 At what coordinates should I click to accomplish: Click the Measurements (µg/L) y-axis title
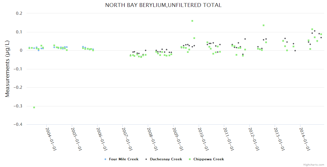click(x=8, y=69)
